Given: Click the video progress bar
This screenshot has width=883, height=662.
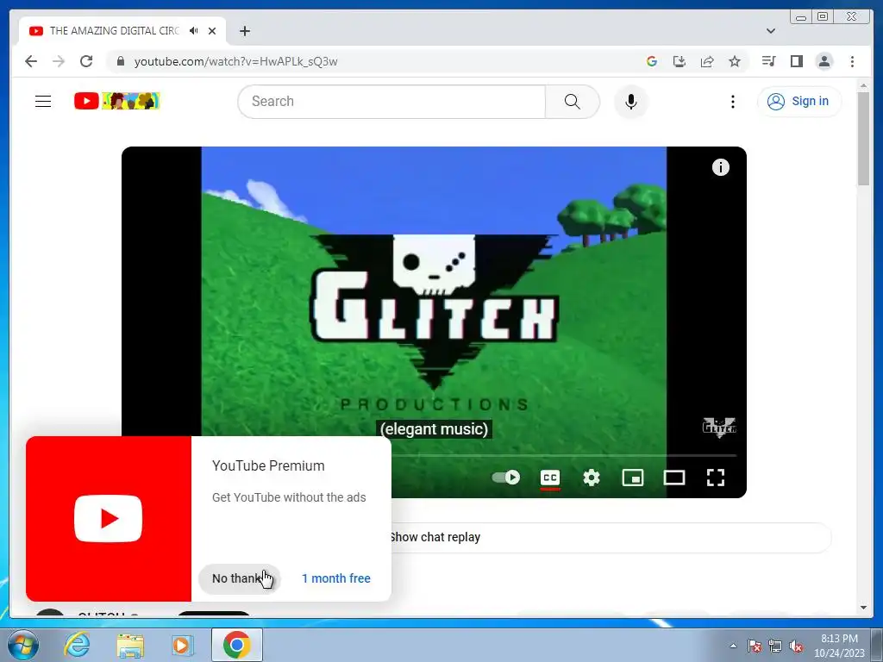Looking at the screenshot, I should 563,454.
